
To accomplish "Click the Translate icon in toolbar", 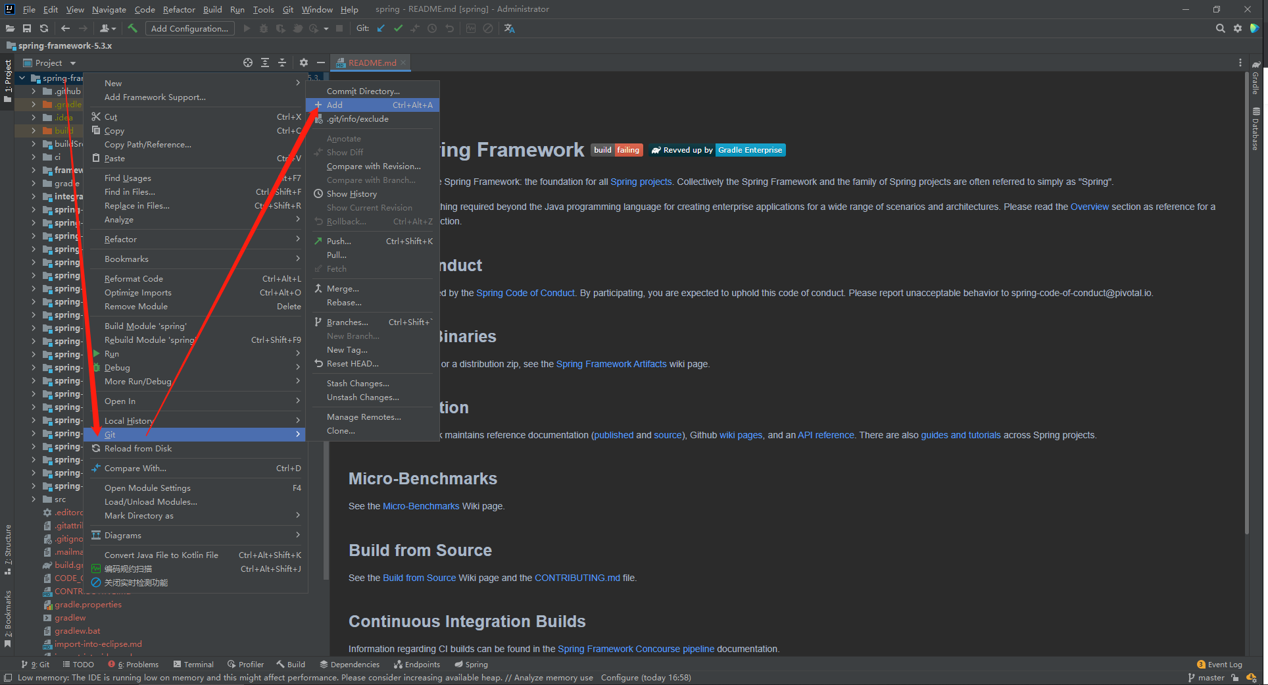I will 509,28.
